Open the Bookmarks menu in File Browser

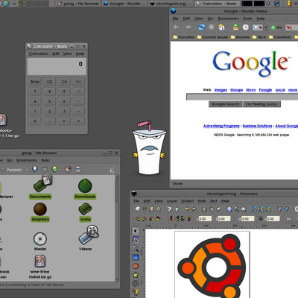[27, 160]
